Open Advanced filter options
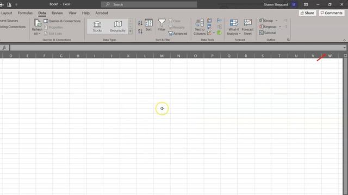Screen dimensions: 348x195 pos(178,34)
